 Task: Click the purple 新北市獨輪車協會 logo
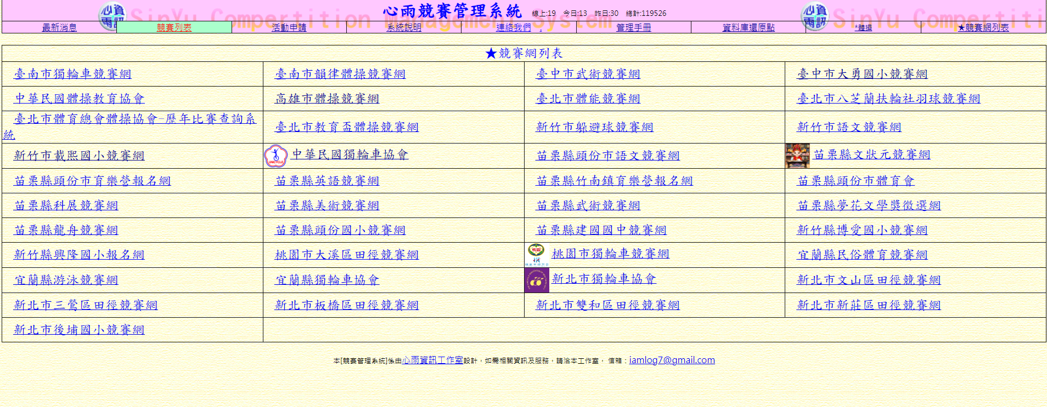click(537, 280)
